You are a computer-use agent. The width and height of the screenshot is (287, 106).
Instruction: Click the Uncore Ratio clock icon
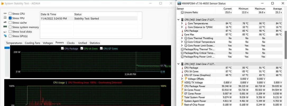click(182, 12)
